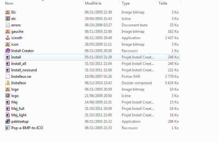Click the size 2 770 Ko
Viewport: 218px width, 142px height.
click(172, 77)
